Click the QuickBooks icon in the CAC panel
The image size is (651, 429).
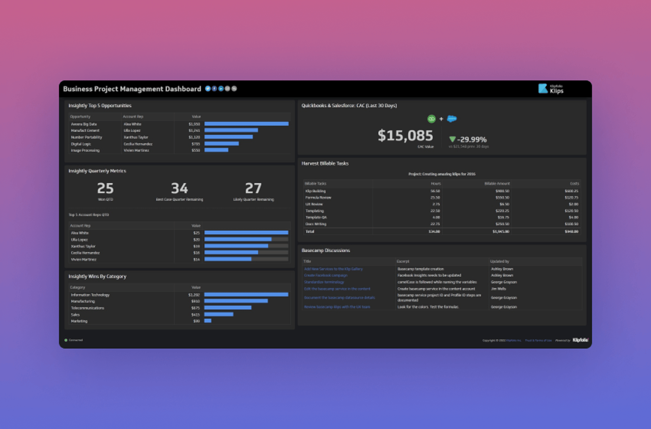pos(431,119)
